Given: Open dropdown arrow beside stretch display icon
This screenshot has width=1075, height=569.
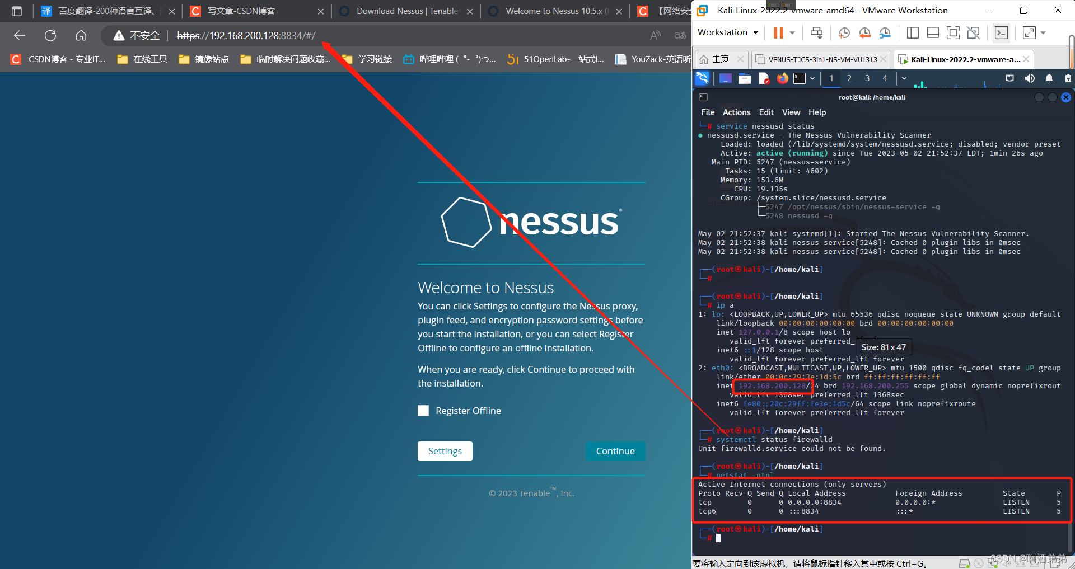Looking at the screenshot, I should (1043, 32).
